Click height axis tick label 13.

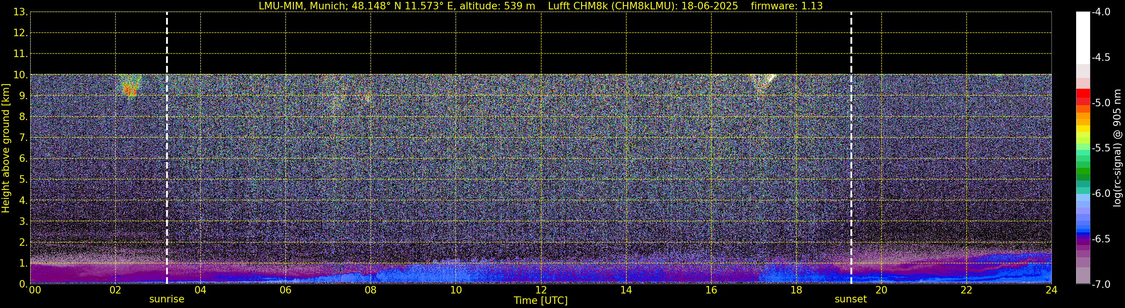coord(20,12)
